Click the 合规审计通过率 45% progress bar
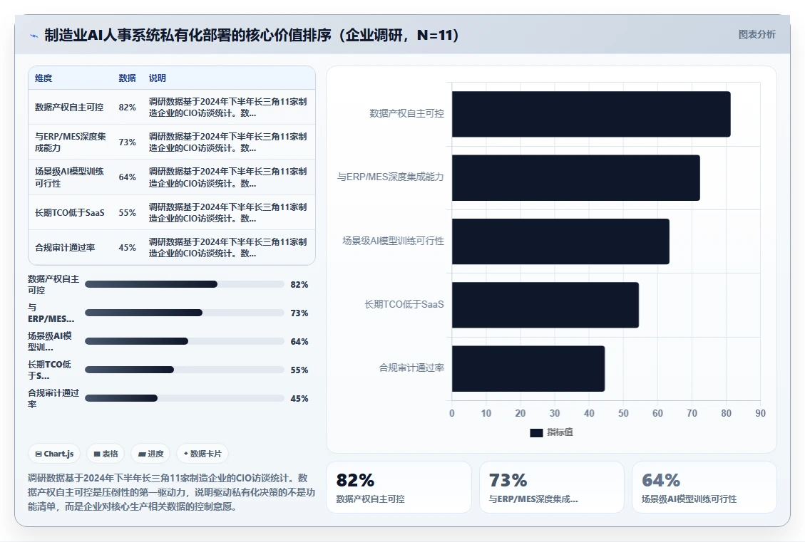This screenshot has height=542, width=805. pyautogui.click(x=184, y=398)
